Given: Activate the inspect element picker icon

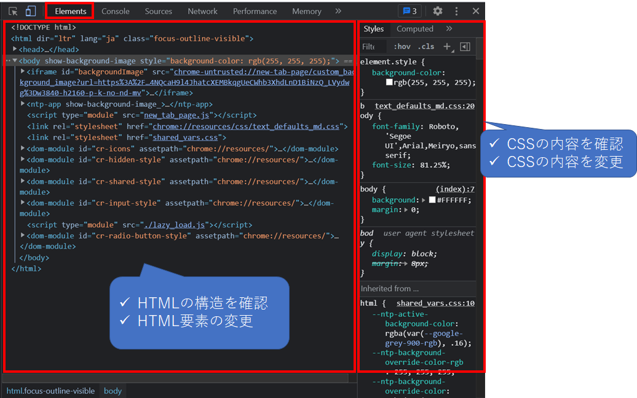Looking at the screenshot, I should tap(13, 11).
